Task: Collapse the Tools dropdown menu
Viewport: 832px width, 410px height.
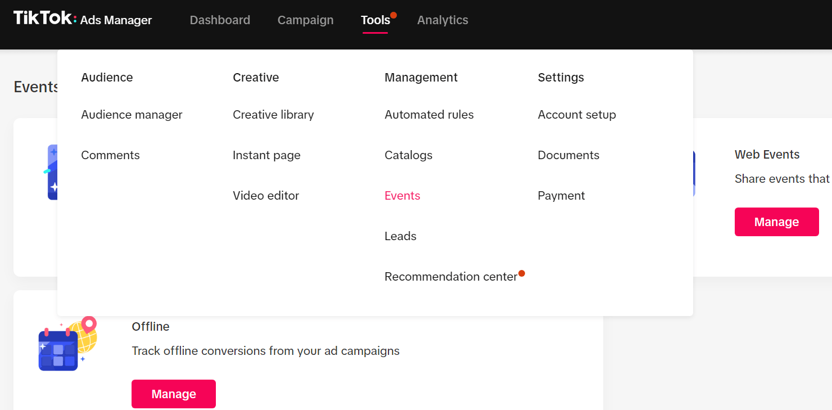Action: point(375,20)
